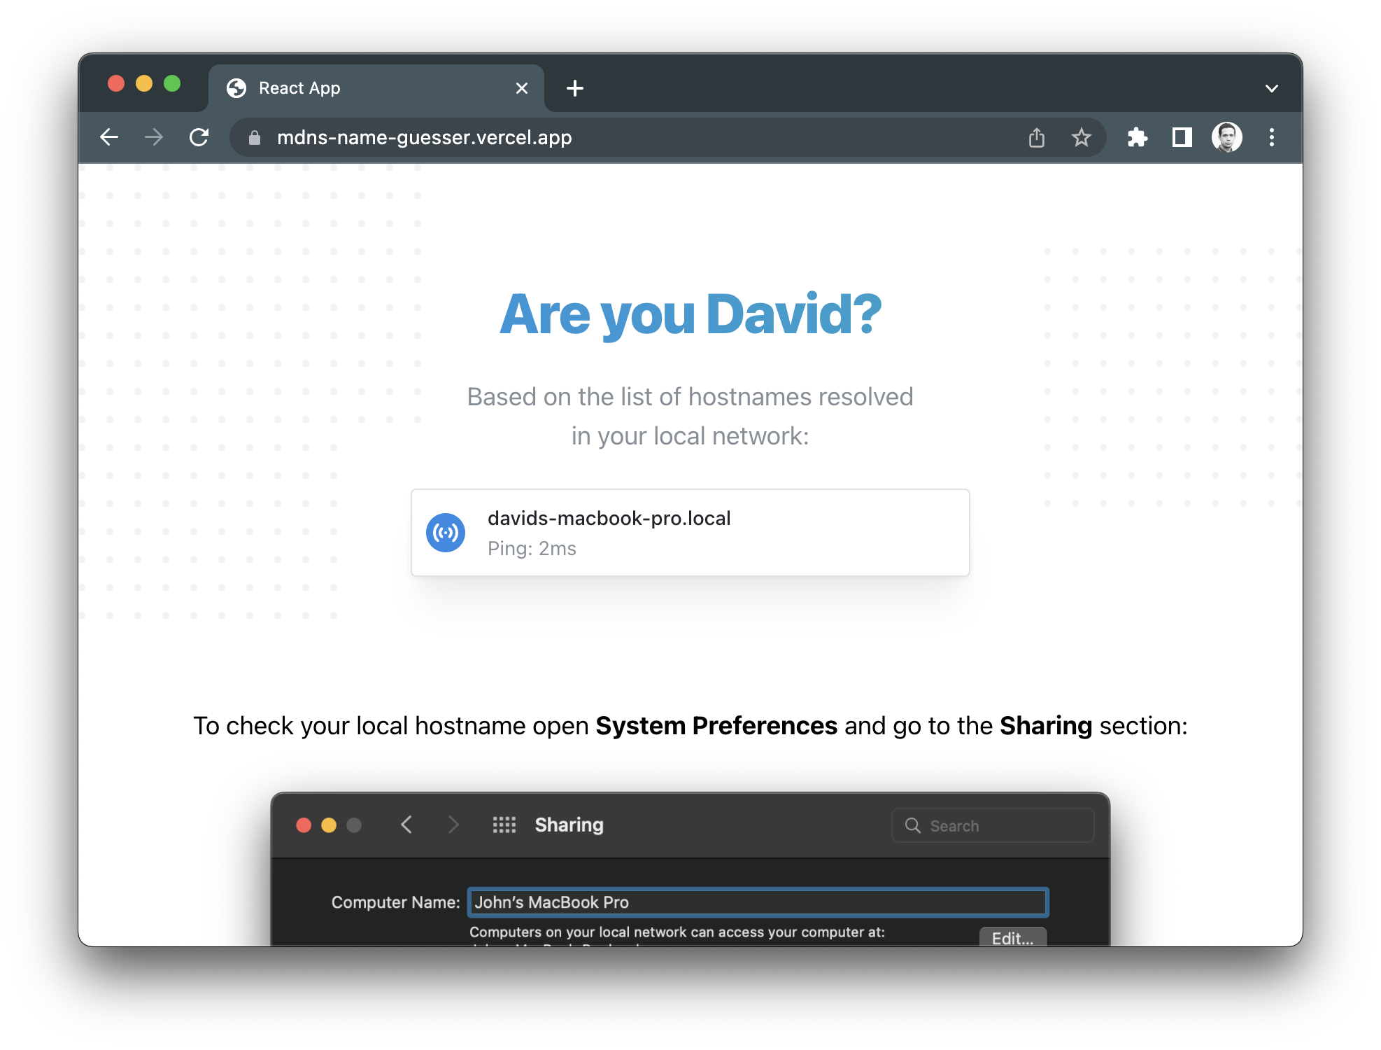Screen dimensions: 1381x1050
Task: Click the Computer Name text field
Action: click(x=758, y=902)
